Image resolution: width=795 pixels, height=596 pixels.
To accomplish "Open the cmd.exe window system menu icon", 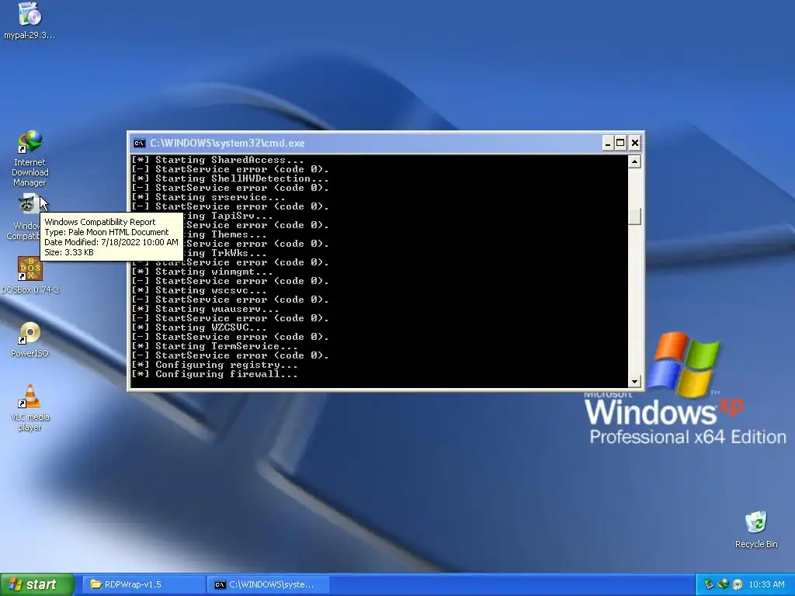I will 139,144.
